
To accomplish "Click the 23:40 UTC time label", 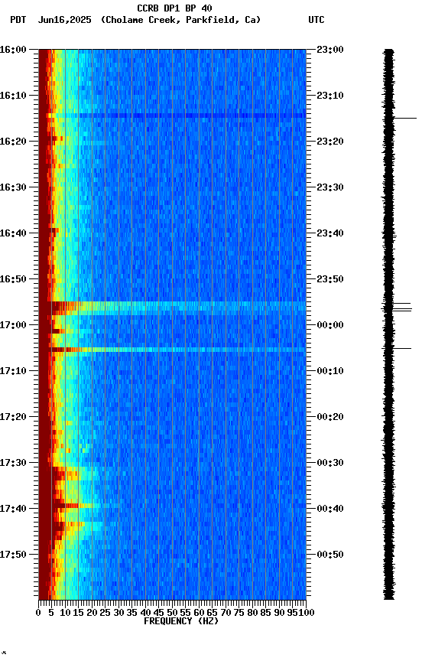I will 330,233.
